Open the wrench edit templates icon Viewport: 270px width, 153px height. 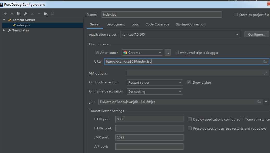[26, 14]
